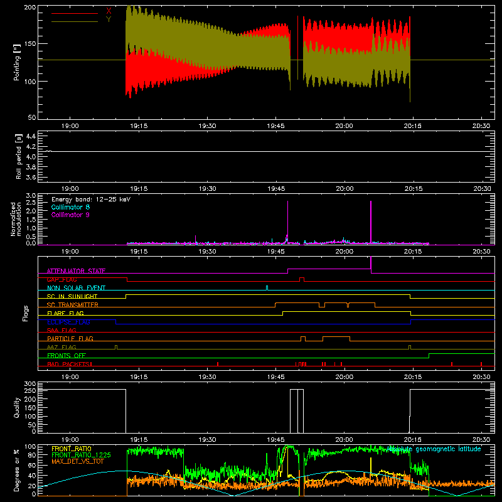Click the 'FLARE_FLAG' label

pyautogui.click(x=65, y=313)
